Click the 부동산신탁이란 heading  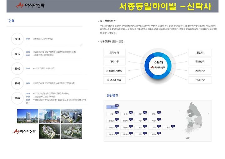coord(108,21)
